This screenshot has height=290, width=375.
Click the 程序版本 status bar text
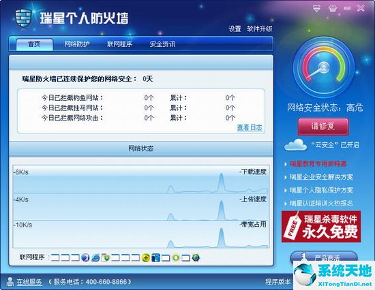tap(277, 282)
